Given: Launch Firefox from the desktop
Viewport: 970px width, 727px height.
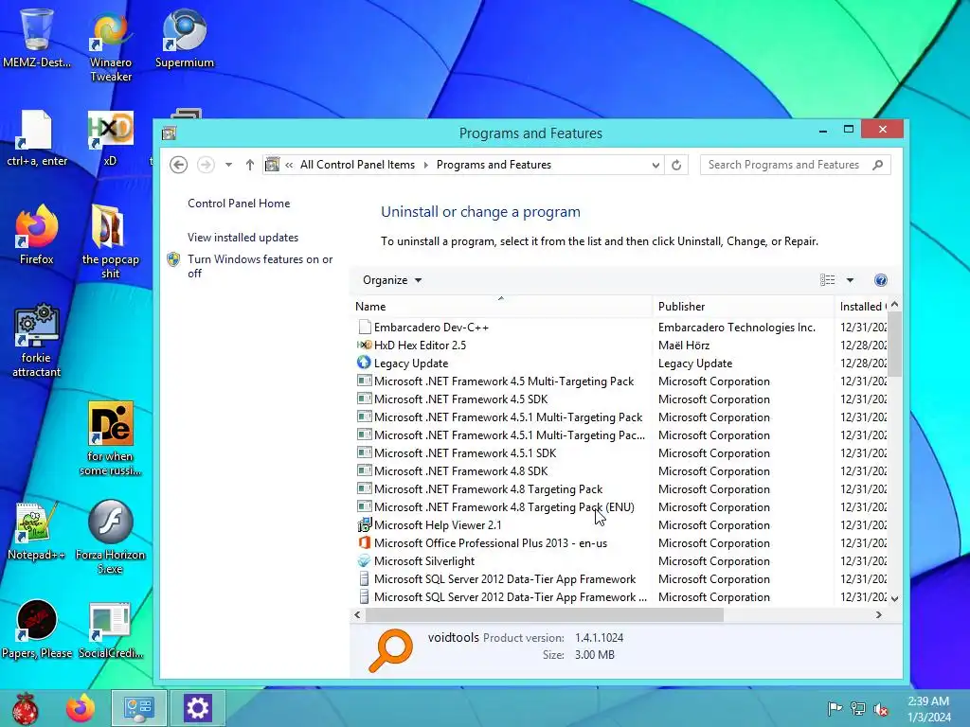Looking at the screenshot, I should tap(37, 235).
